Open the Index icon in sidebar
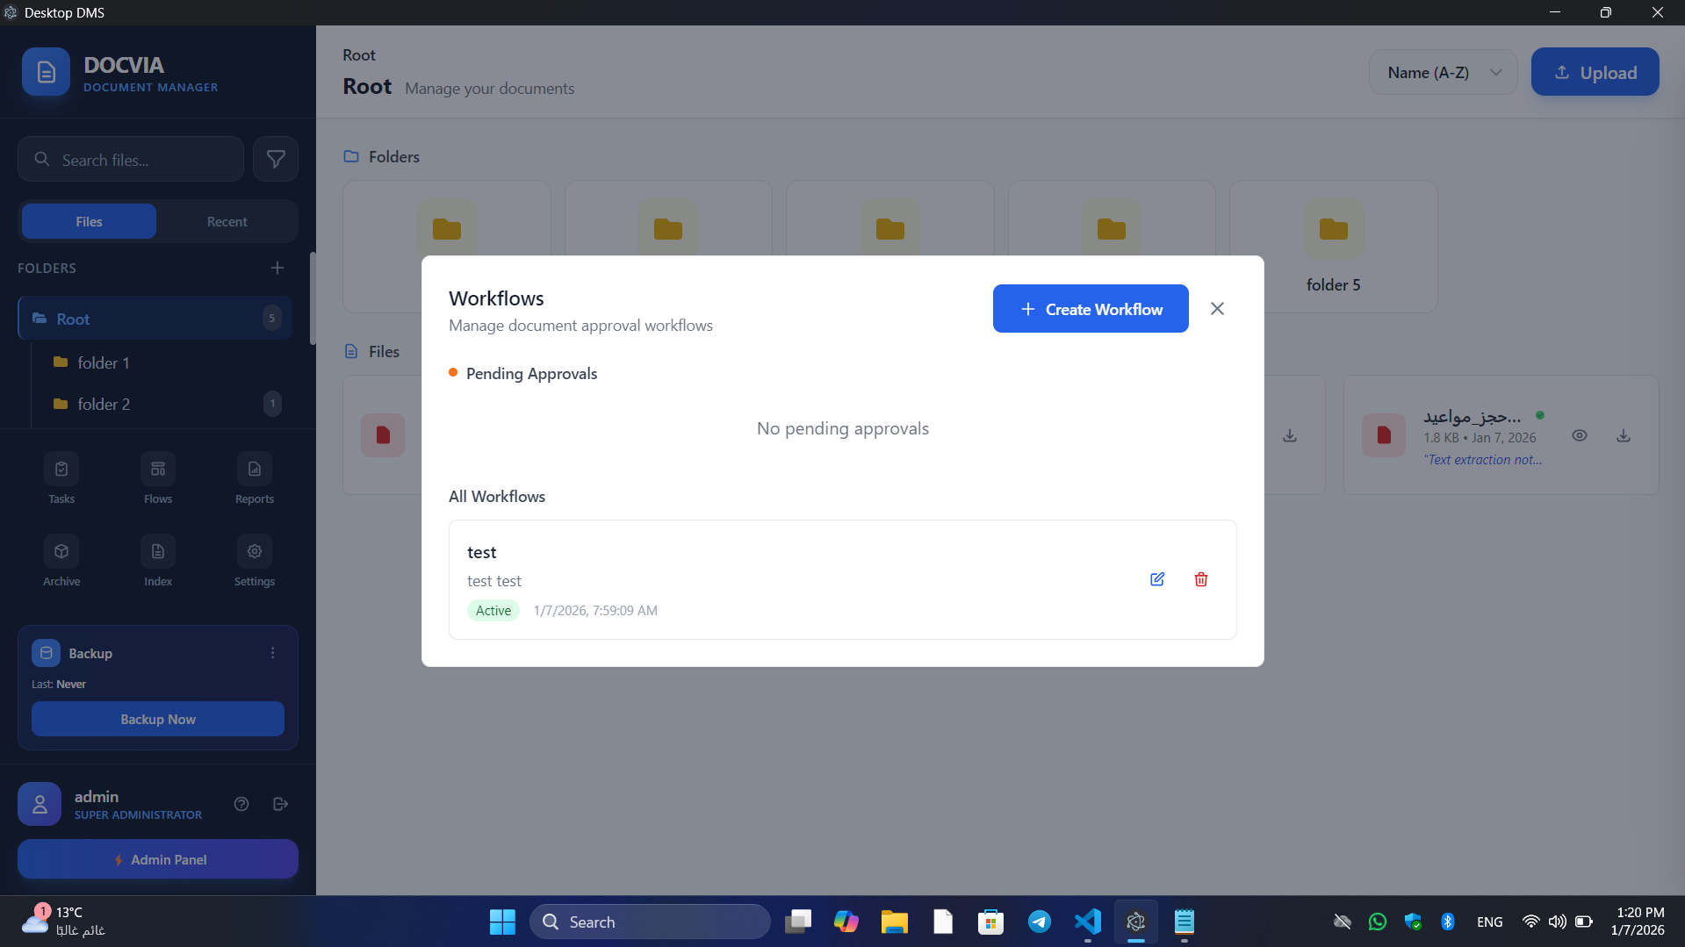The image size is (1685, 947). [x=158, y=551]
